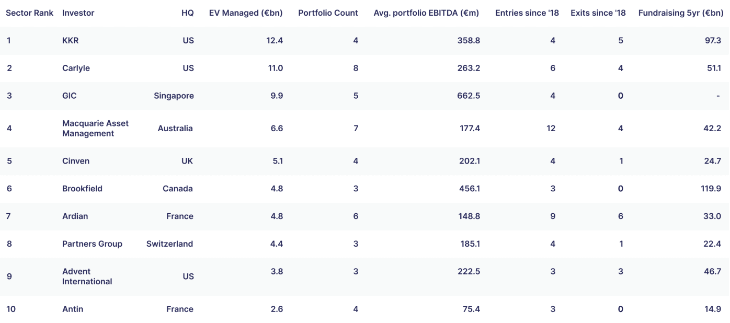
Task: Select the Advent International investor name
Action: [87, 276]
